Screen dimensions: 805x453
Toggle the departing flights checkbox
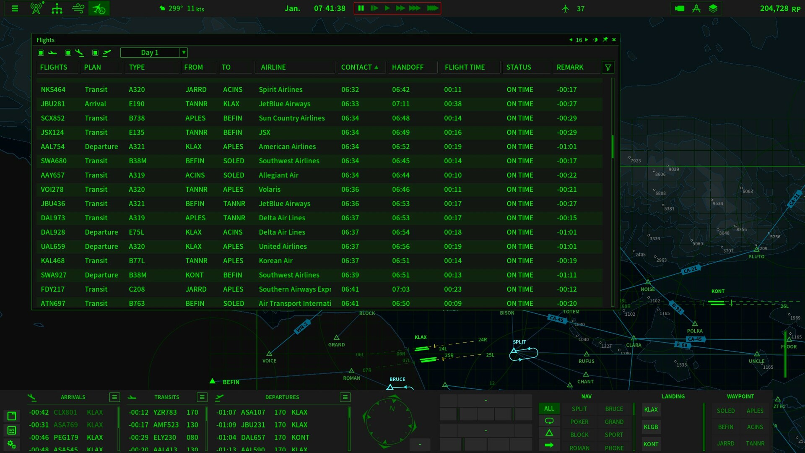click(x=95, y=52)
